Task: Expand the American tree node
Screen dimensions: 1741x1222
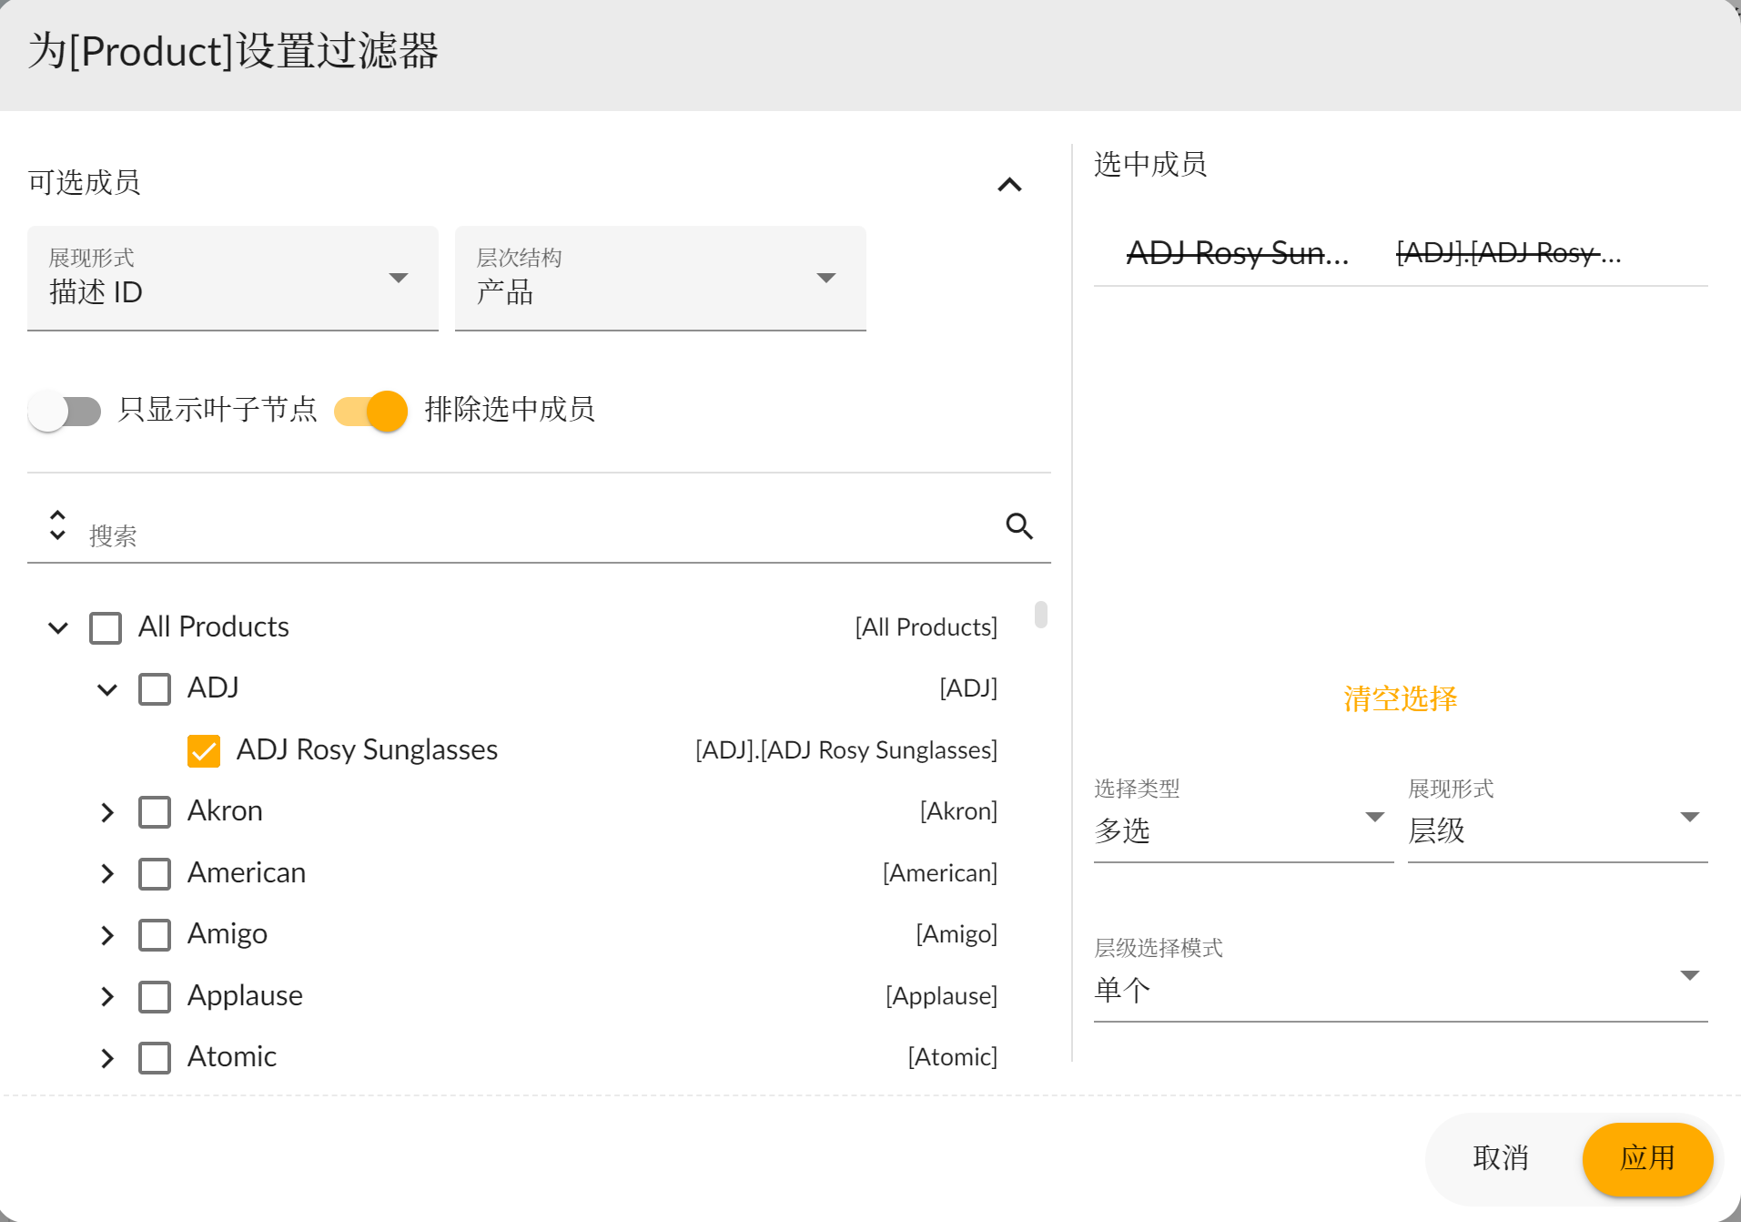Action: (107, 874)
